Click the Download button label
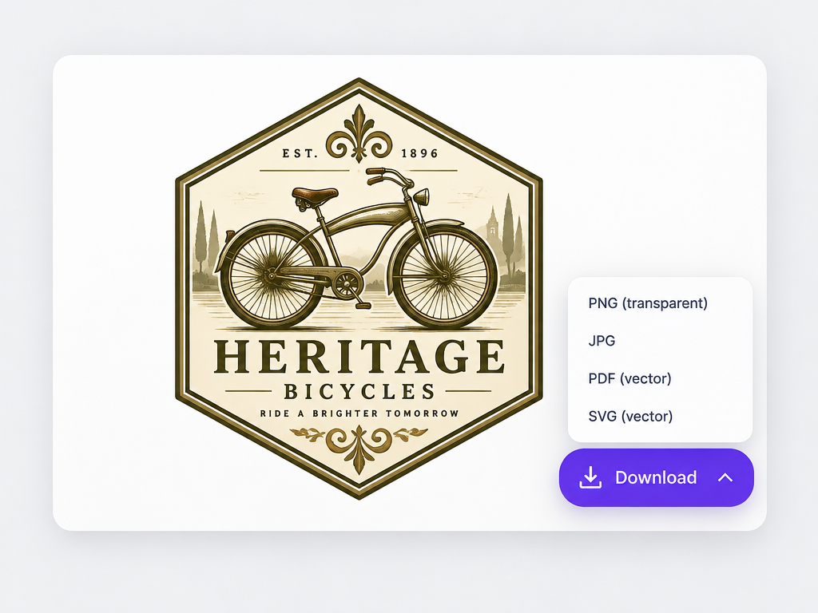The height and width of the screenshot is (613, 818). 656,477
